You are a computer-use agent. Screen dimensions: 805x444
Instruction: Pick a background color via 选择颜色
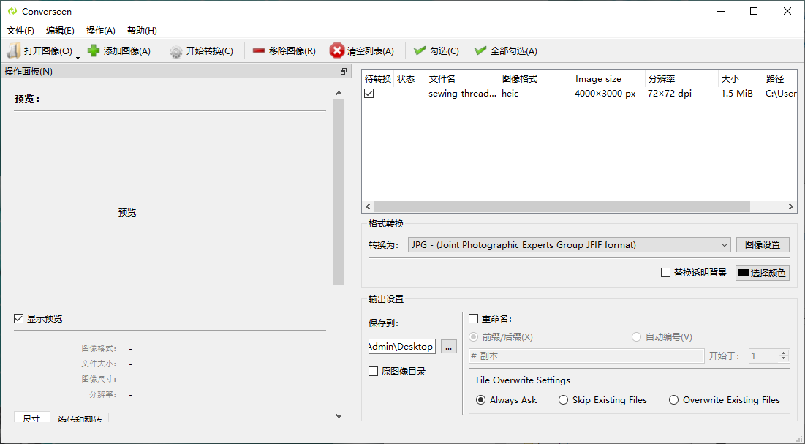[x=762, y=272]
